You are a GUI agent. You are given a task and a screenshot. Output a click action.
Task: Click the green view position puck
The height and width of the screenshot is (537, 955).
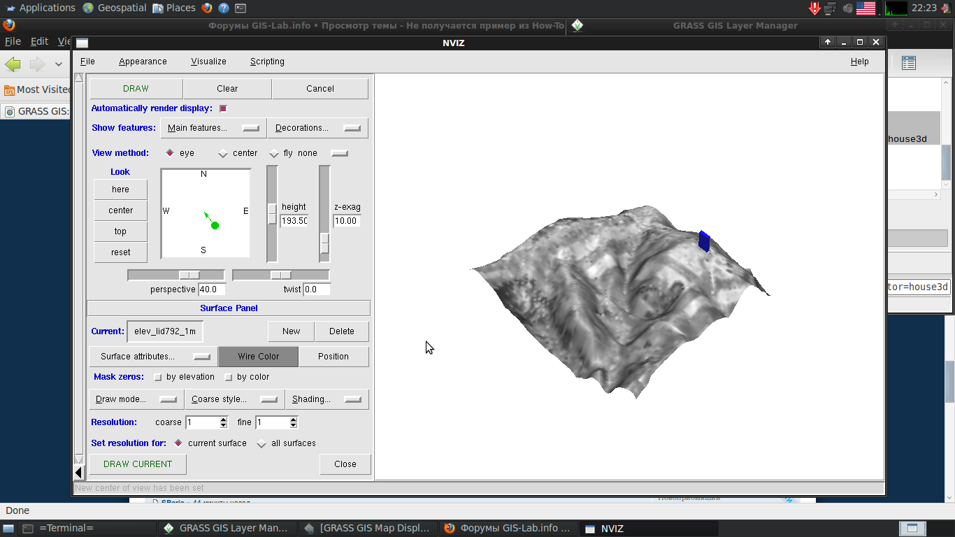[x=215, y=225]
